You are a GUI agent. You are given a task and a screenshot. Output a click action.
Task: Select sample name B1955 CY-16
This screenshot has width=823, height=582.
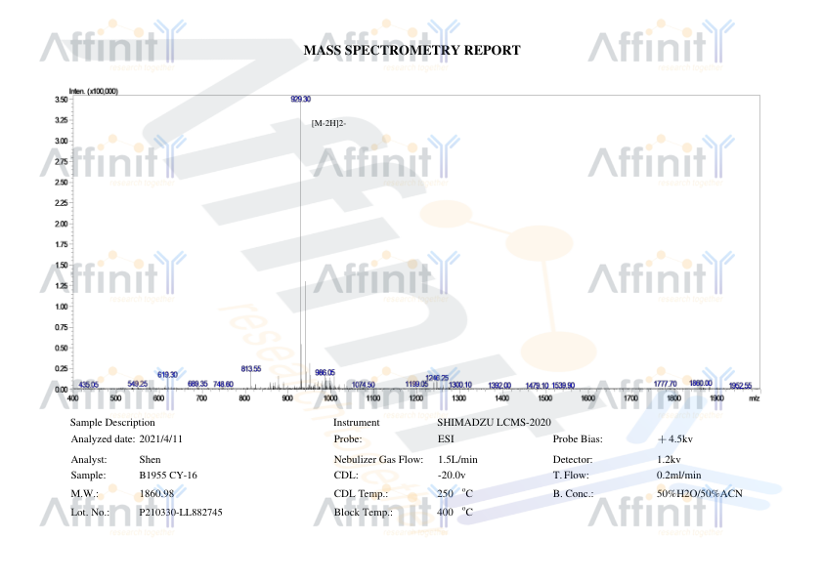(x=168, y=476)
